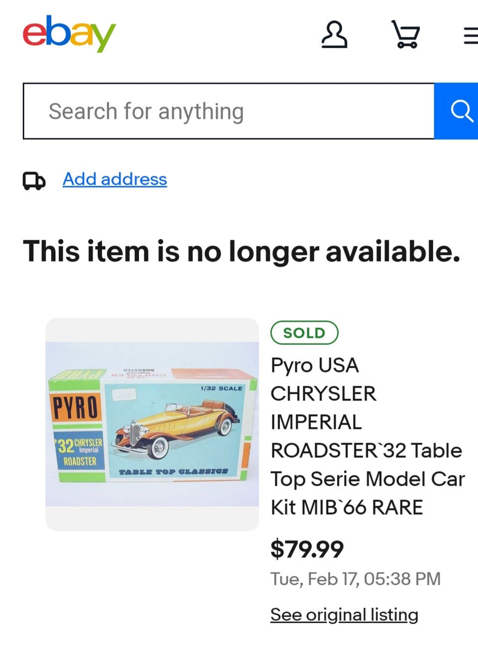Focus the Search for anything field
478x654 pixels.
tap(229, 111)
